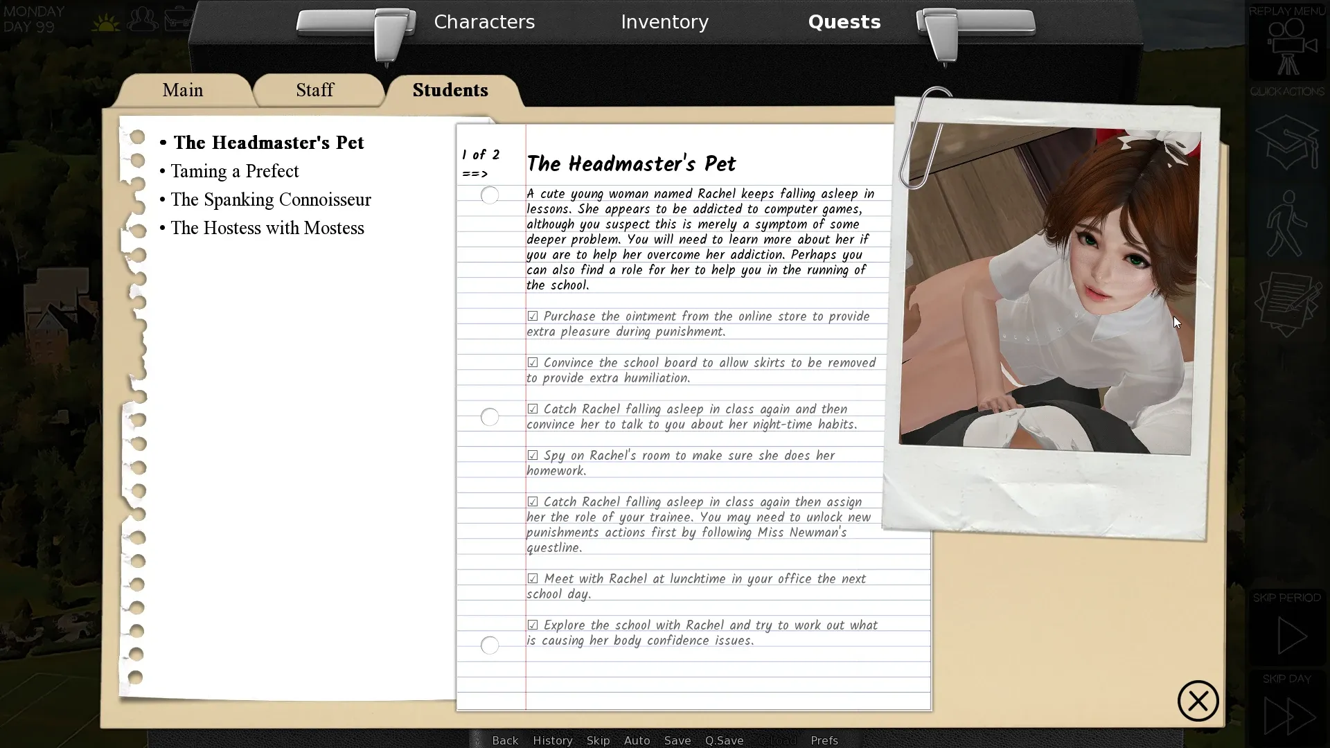Image resolution: width=1330 pixels, height=748 pixels.
Task: Click the Monday Day 99 date display
Action: coord(33,19)
